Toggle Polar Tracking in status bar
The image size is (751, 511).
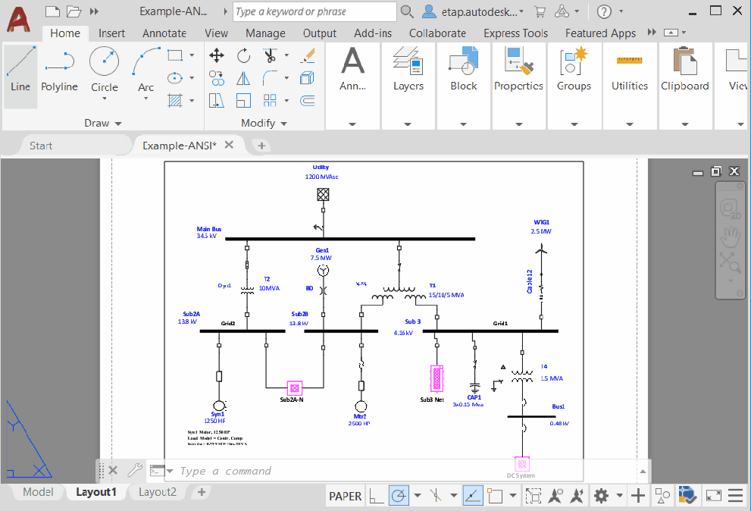pos(399,496)
